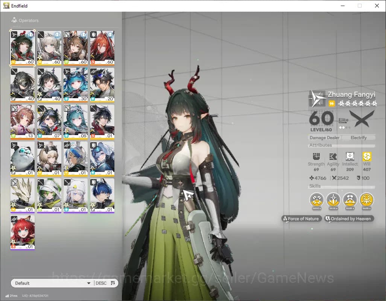Select the Agility boot icon
This screenshot has height=301, width=386.
click(333, 156)
